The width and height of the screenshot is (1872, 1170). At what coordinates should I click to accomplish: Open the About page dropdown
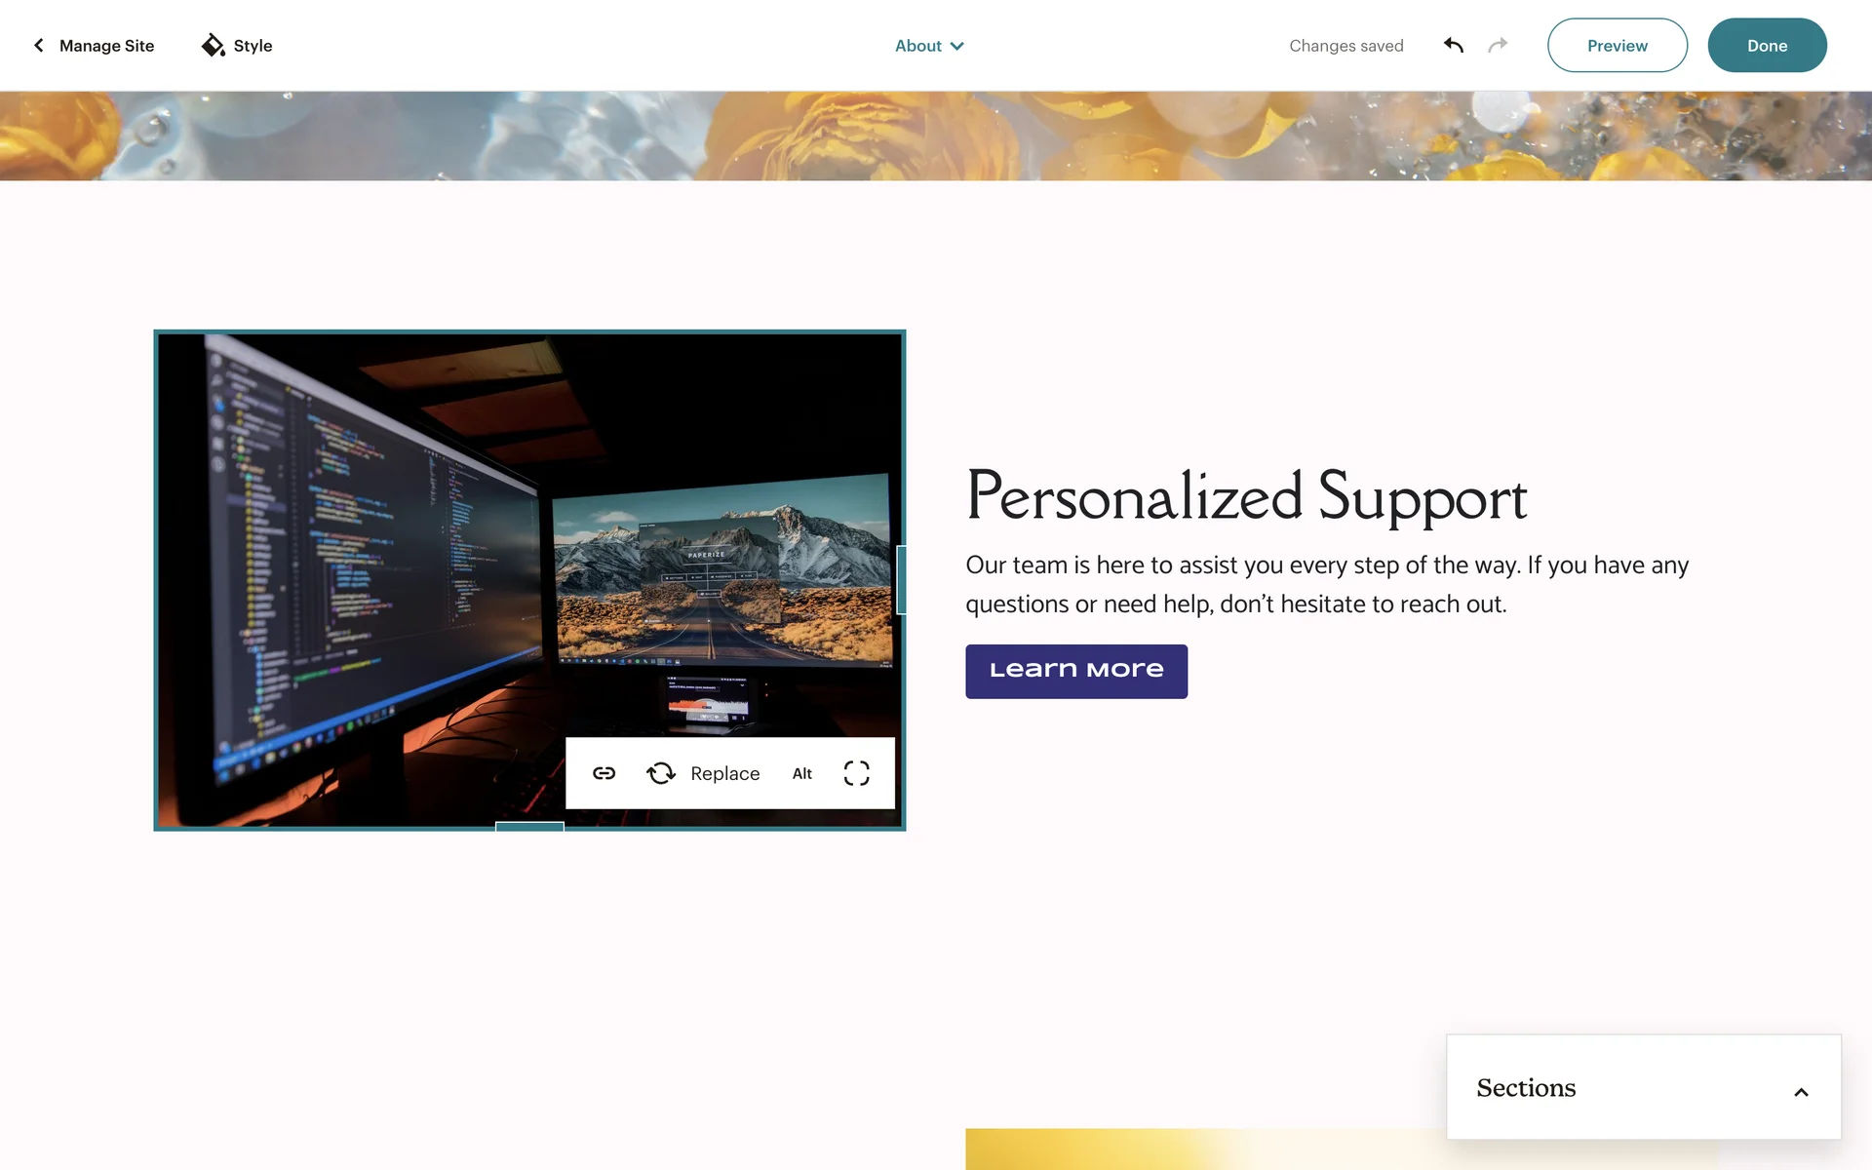[x=928, y=46]
